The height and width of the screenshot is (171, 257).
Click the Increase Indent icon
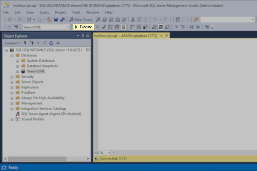coord(198,27)
